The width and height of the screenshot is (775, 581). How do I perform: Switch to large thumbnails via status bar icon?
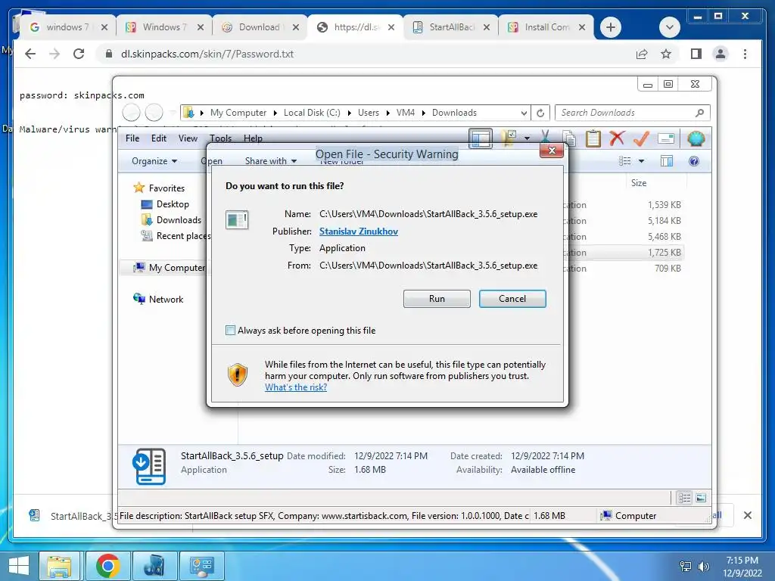[x=700, y=498]
